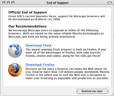Click the "End of Support" window title
Screen dimensions: 114x96
click(x=58, y=3)
